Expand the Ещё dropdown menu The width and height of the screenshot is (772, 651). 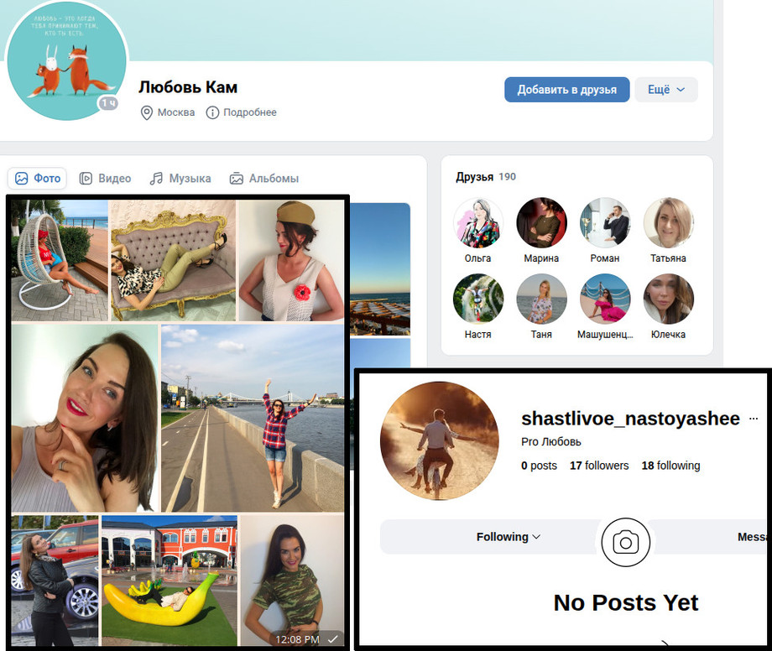666,90
